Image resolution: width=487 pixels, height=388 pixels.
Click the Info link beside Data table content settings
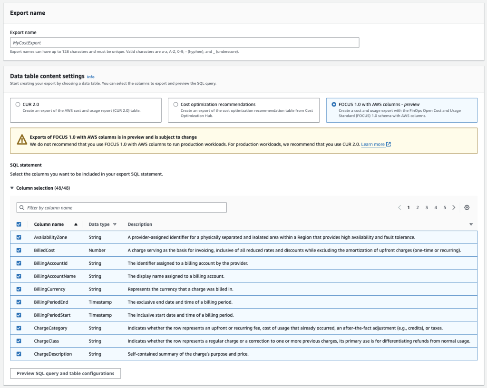(x=91, y=76)
